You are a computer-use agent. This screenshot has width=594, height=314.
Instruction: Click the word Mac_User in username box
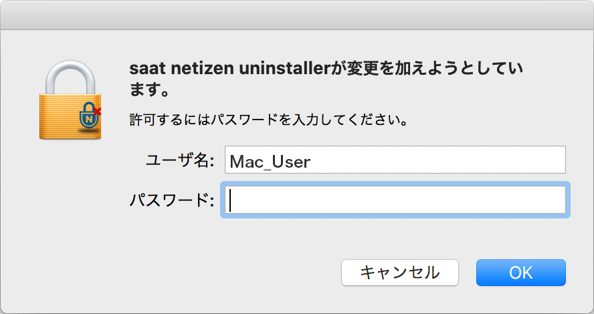[x=270, y=162]
